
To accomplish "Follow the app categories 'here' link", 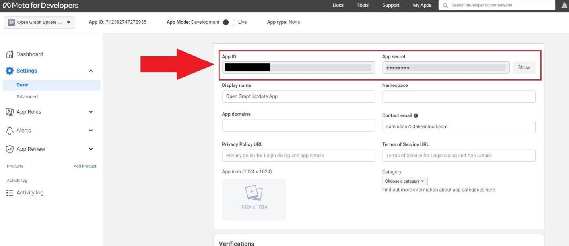I will pos(490,190).
